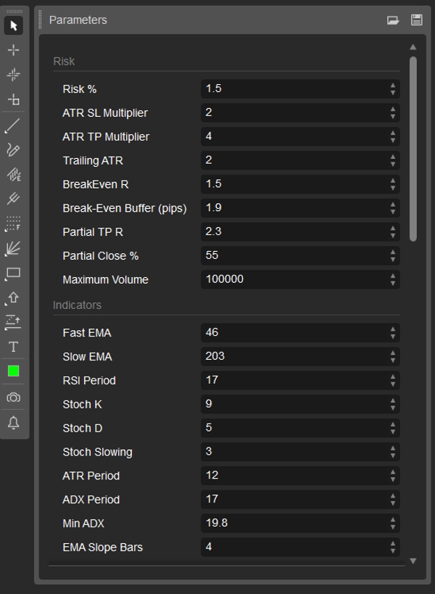Save parameters using the floppy disk icon

(416, 20)
